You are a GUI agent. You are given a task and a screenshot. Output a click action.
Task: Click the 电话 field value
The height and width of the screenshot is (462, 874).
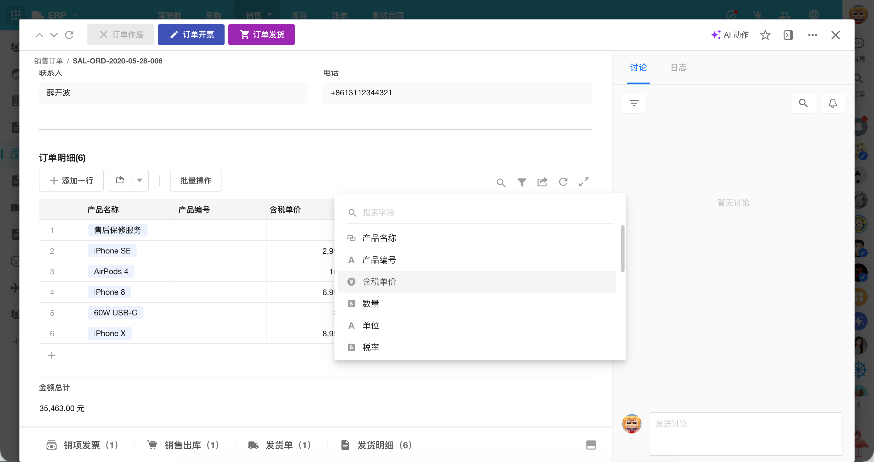457,93
